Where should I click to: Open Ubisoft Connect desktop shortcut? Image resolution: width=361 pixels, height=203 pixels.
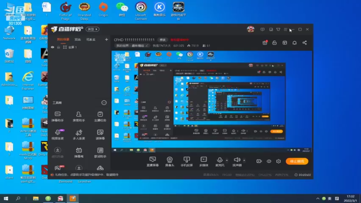point(141,12)
